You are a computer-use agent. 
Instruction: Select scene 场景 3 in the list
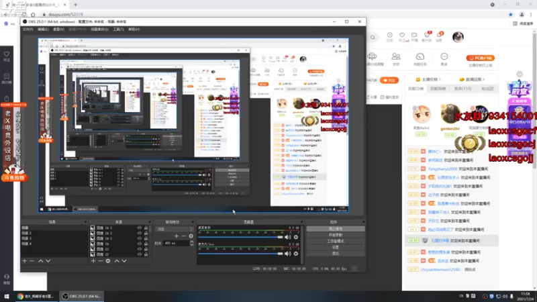click(54, 238)
